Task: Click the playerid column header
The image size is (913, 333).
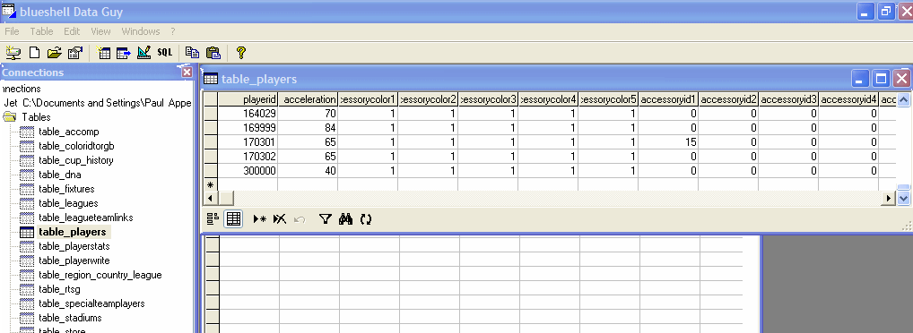Action: tap(248, 99)
